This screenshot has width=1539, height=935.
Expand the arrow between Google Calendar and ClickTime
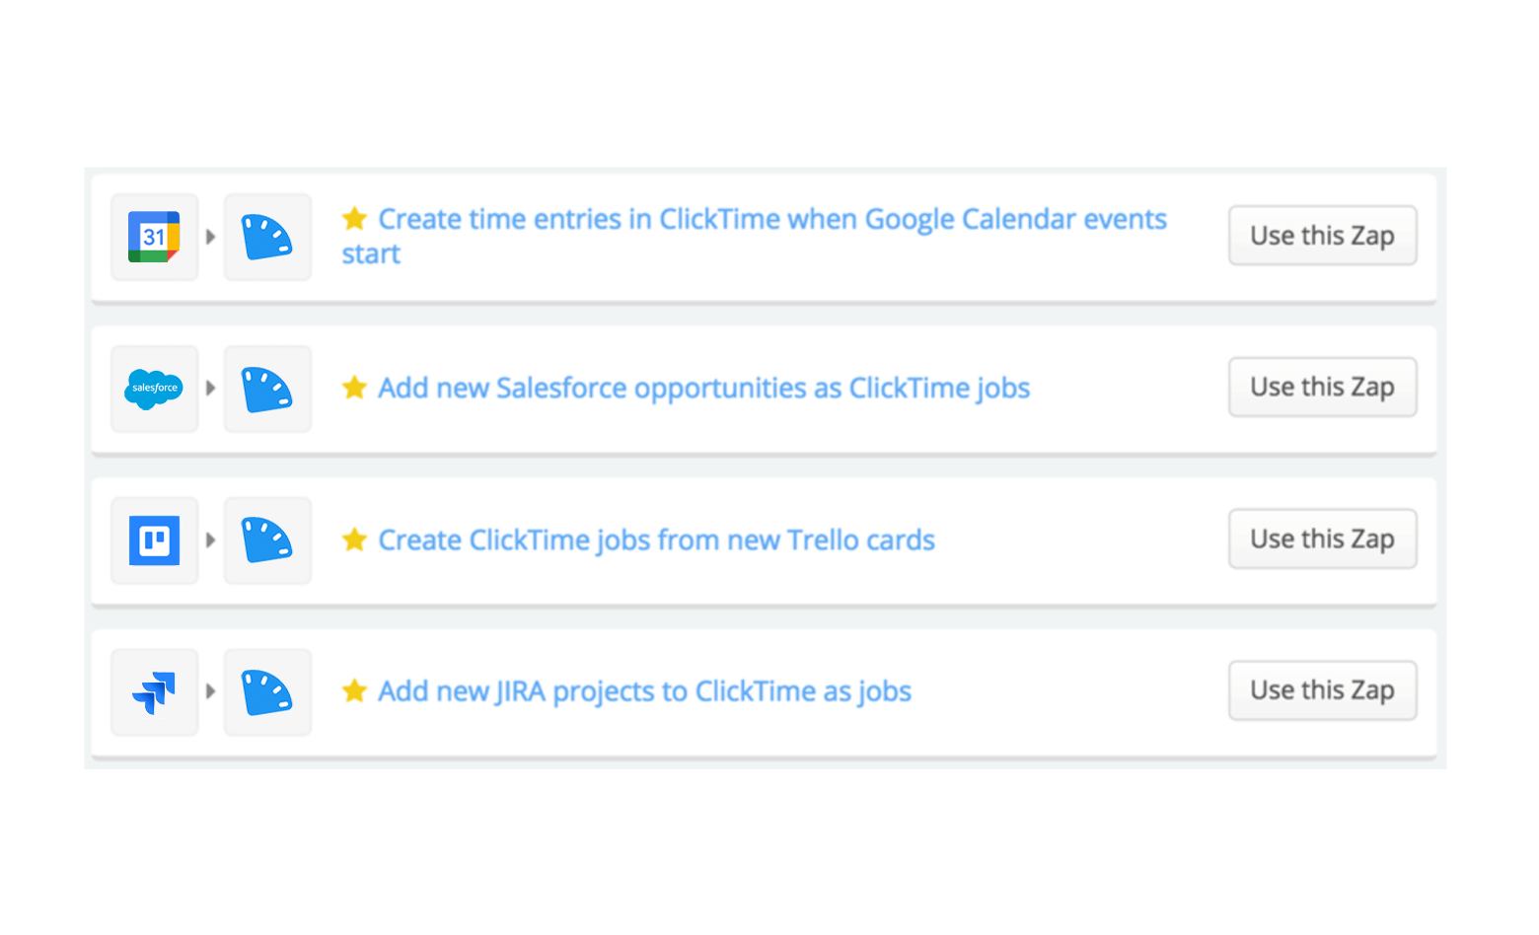pos(210,237)
